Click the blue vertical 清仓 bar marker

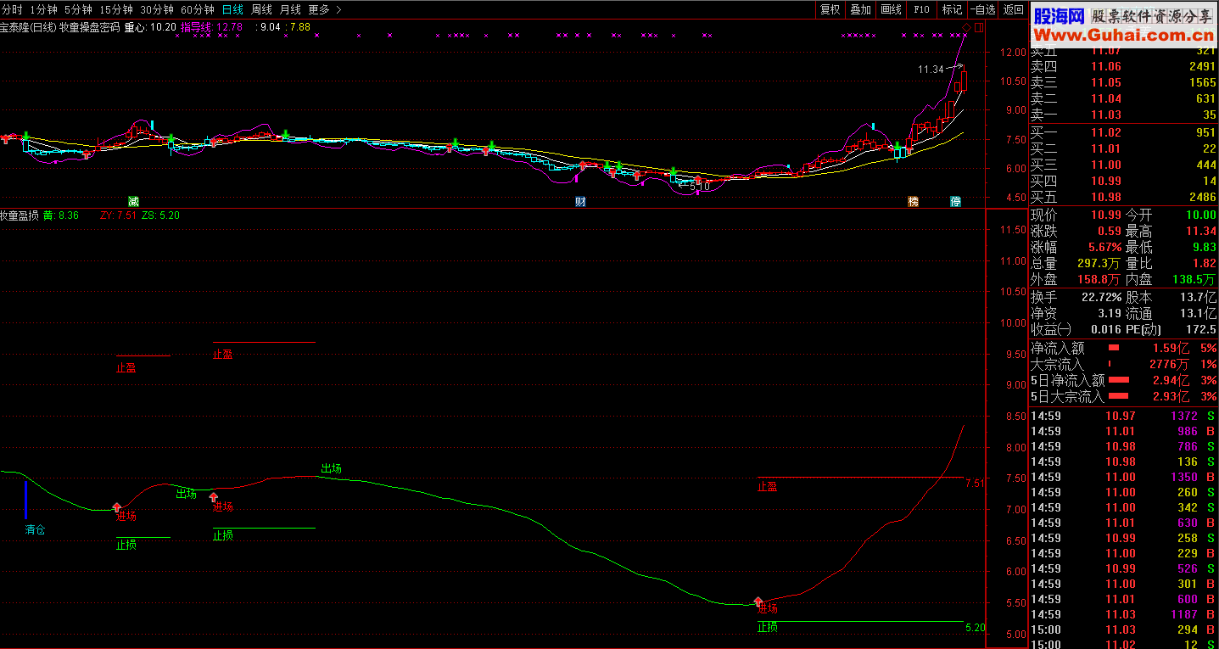coord(25,499)
